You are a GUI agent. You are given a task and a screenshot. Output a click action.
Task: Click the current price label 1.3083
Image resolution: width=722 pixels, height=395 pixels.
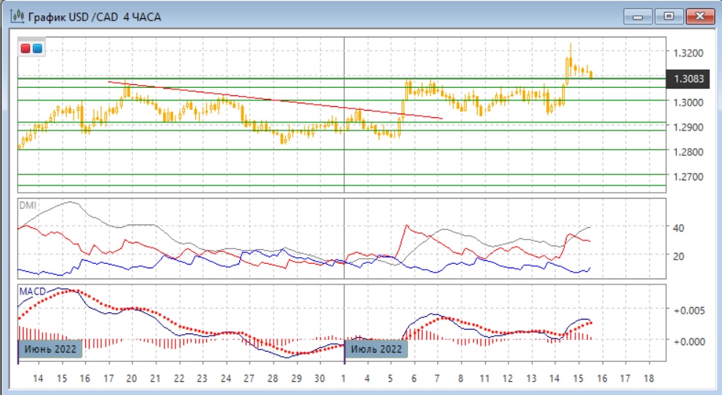(688, 79)
